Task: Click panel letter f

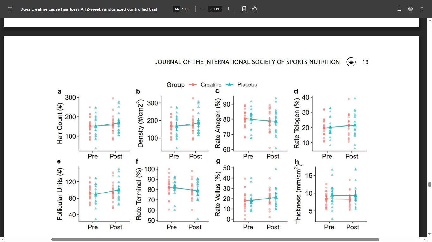Action: point(137,162)
